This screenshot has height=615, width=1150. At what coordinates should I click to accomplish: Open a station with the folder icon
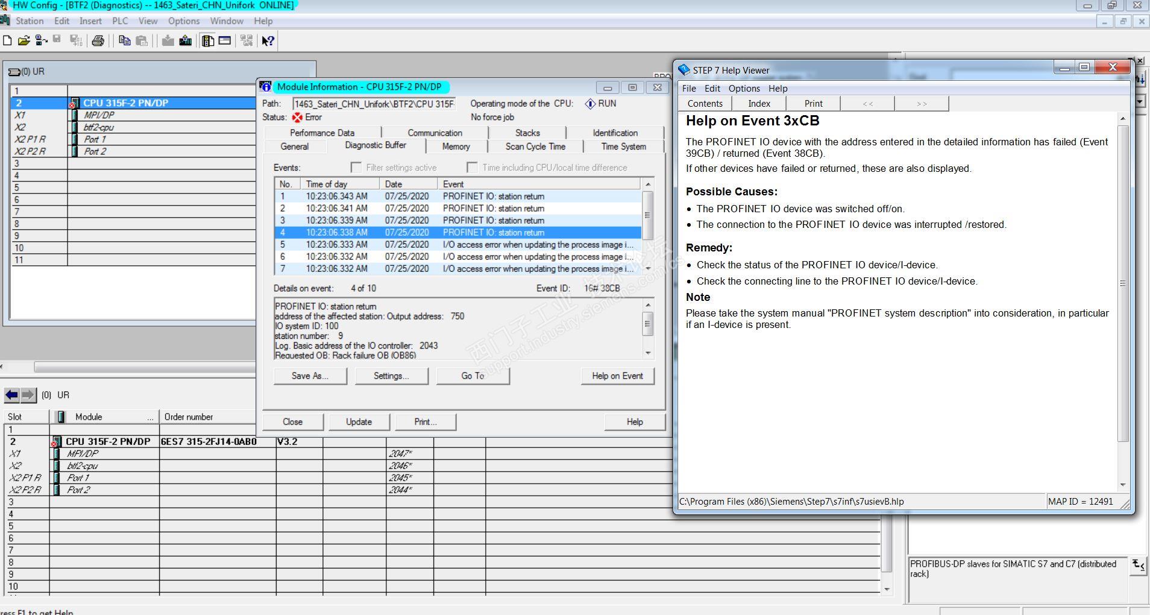click(24, 40)
